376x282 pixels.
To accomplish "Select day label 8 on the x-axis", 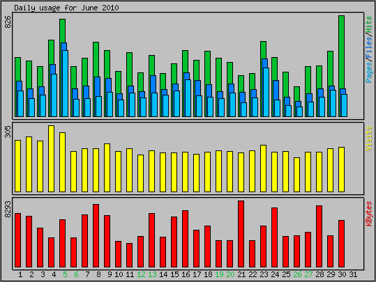I will point(98,274).
